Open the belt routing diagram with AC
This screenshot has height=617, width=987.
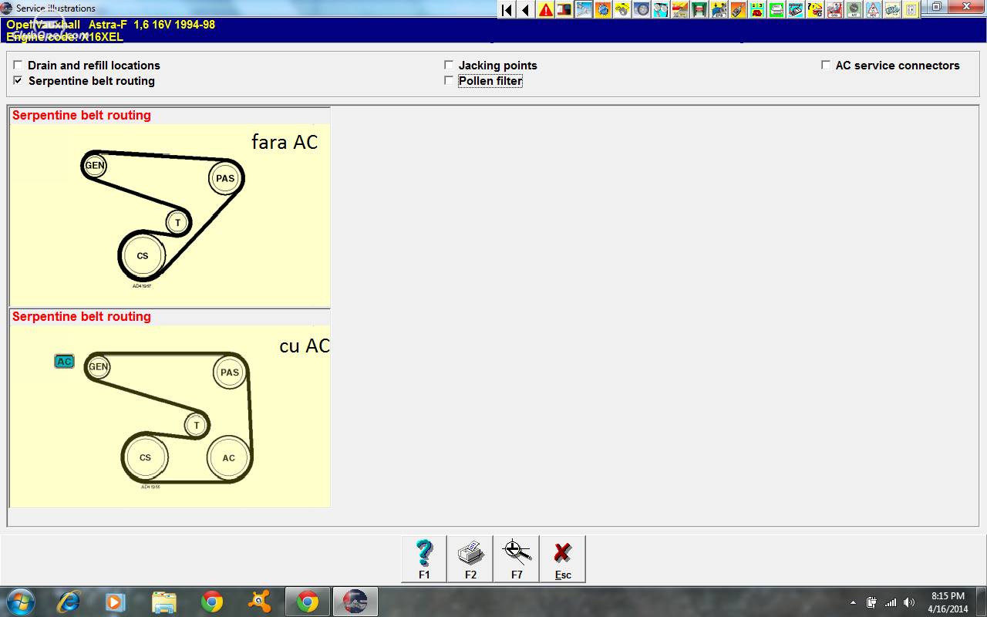tap(170, 416)
